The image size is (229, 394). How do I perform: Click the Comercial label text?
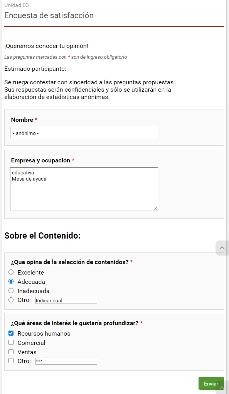click(x=31, y=343)
